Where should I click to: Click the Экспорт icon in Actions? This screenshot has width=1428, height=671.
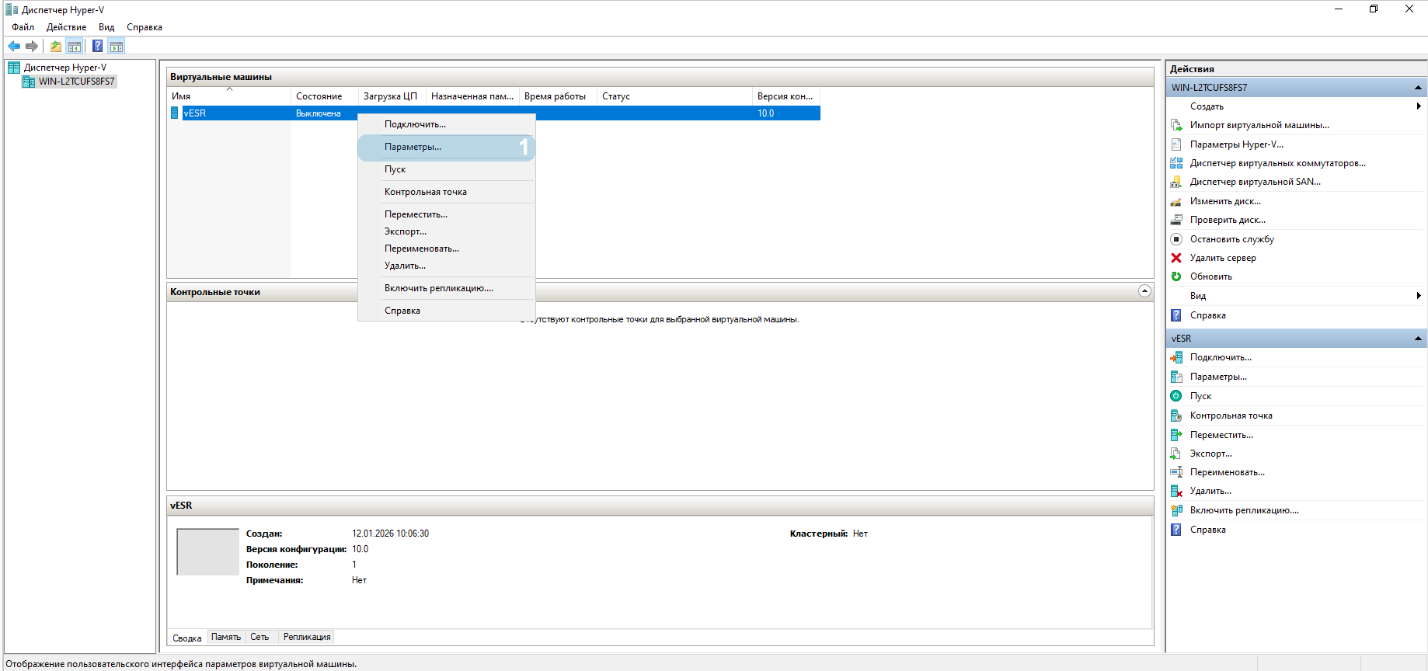click(x=1176, y=454)
